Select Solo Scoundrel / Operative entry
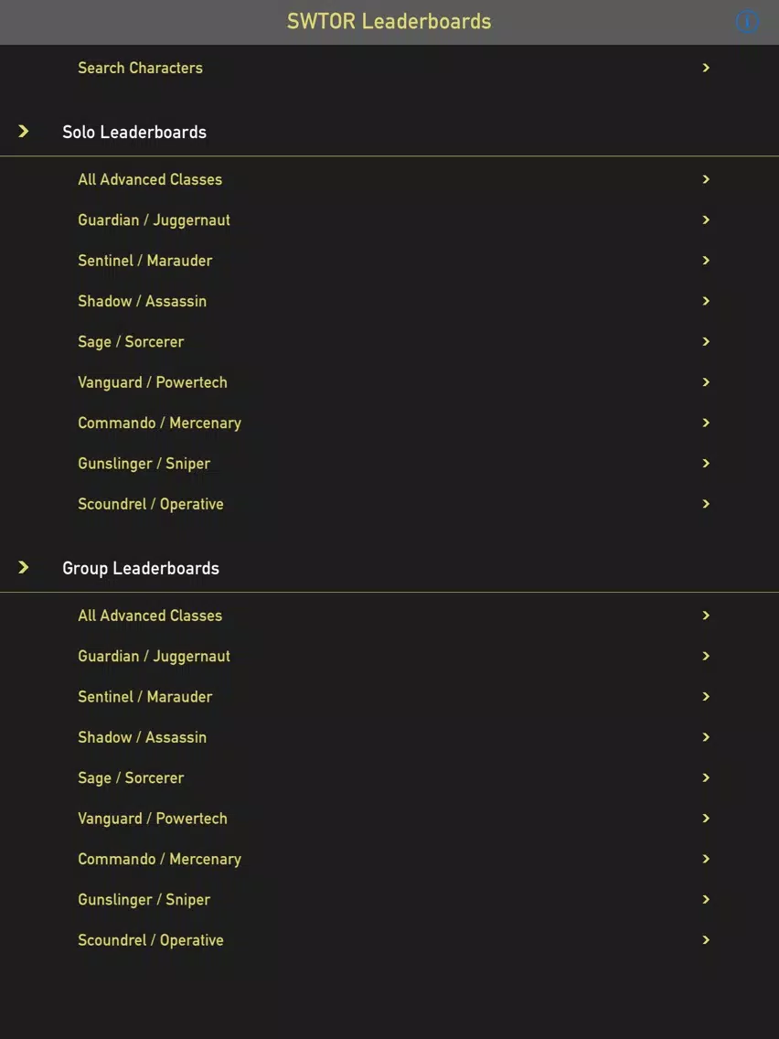 (x=389, y=504)
